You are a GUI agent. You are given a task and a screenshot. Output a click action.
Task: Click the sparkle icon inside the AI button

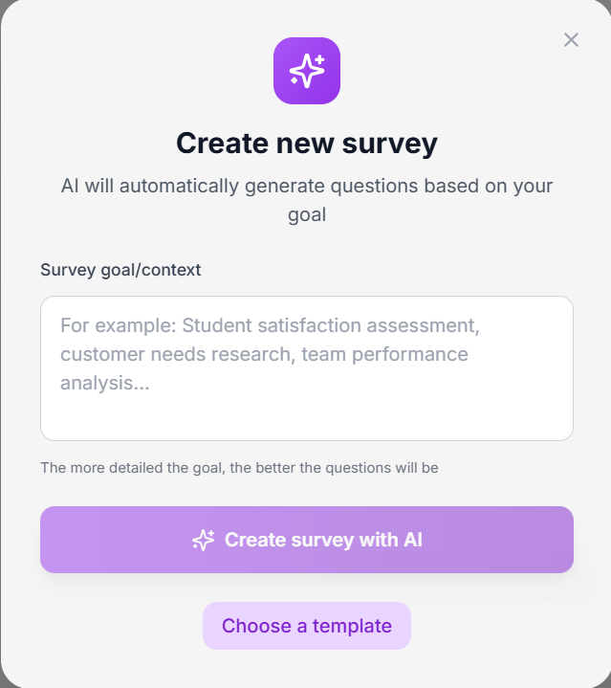204,540
